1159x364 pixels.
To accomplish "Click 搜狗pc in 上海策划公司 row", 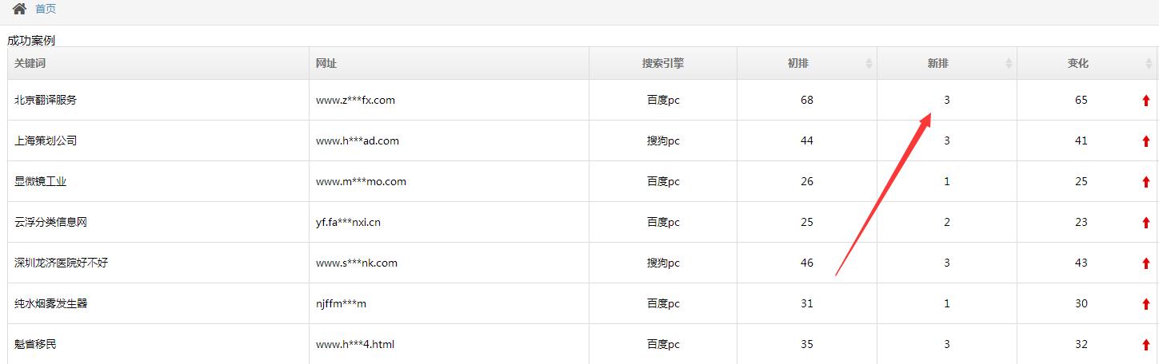I will 663,140.
